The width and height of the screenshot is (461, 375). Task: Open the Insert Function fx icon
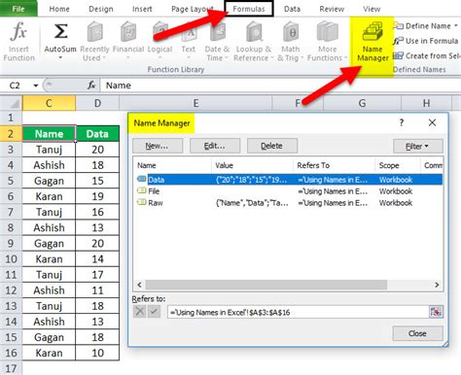(18, 31)
